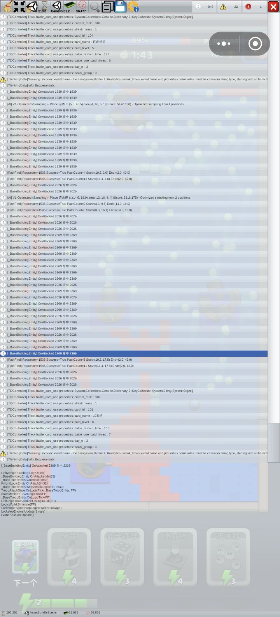Click the Unity broom clear-on-scene-load icon

coord(31,7)
